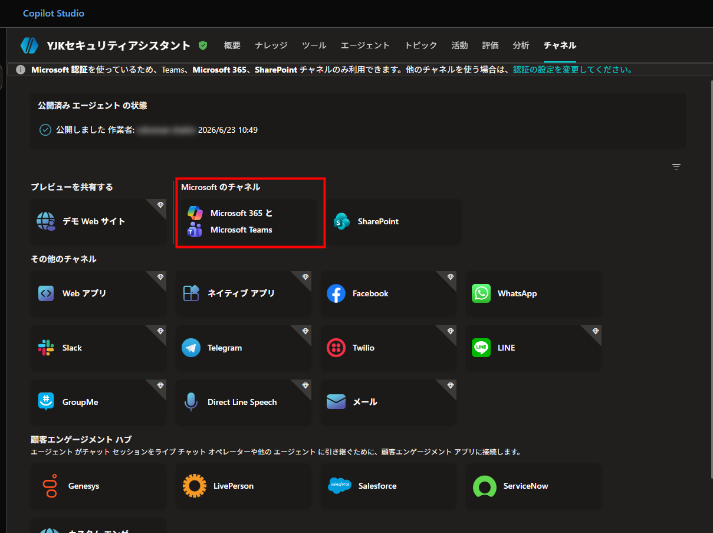
Task: Select the Telegram channel card
Action: point(244,348)
